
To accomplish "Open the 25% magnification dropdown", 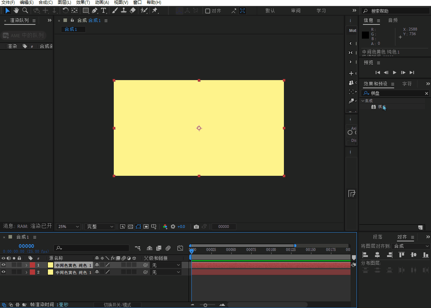I will tap(69, 226).
